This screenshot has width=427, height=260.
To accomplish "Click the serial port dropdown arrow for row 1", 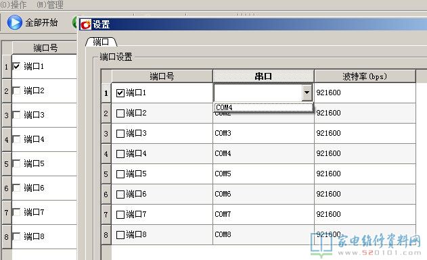I will tap(307, 93).
